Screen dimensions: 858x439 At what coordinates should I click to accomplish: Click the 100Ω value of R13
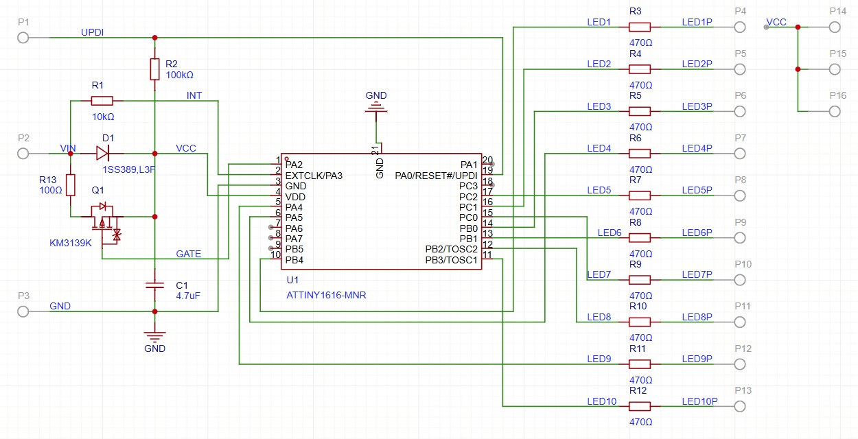(49, 190)
